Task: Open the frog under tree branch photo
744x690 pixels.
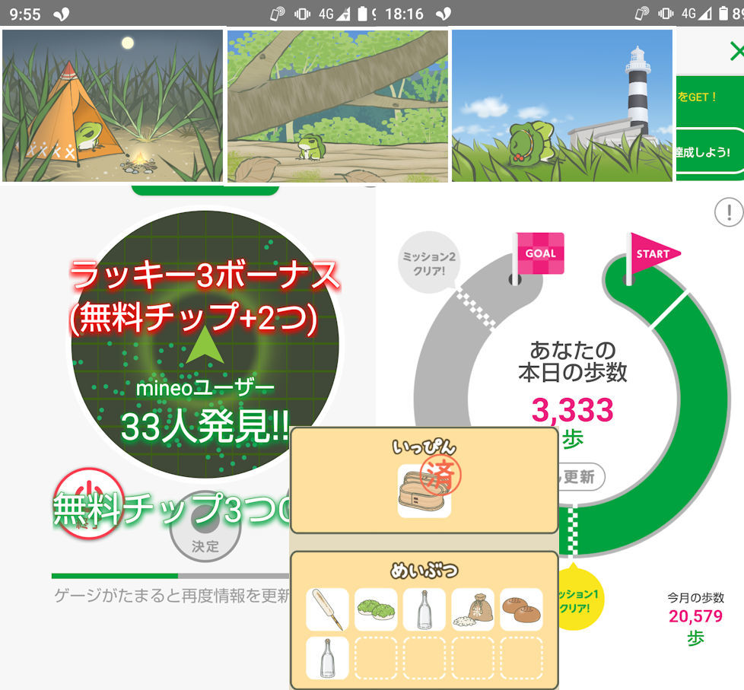Action: click(337, 107)
